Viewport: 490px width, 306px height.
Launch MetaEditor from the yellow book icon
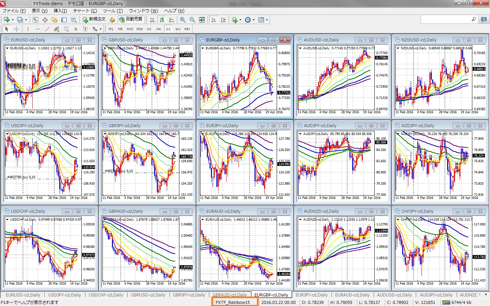112,20
